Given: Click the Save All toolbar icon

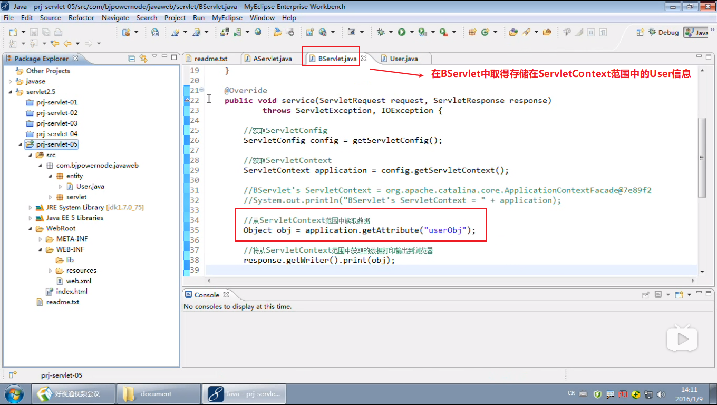Looking at the screenshot, I should pos(46,32).
